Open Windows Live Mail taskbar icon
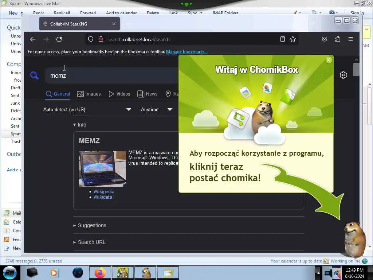The height and width of the screenshot is (280, 373). point(168,273)
